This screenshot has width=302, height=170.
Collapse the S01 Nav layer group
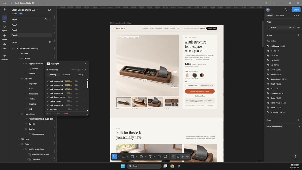pos(16,53)
